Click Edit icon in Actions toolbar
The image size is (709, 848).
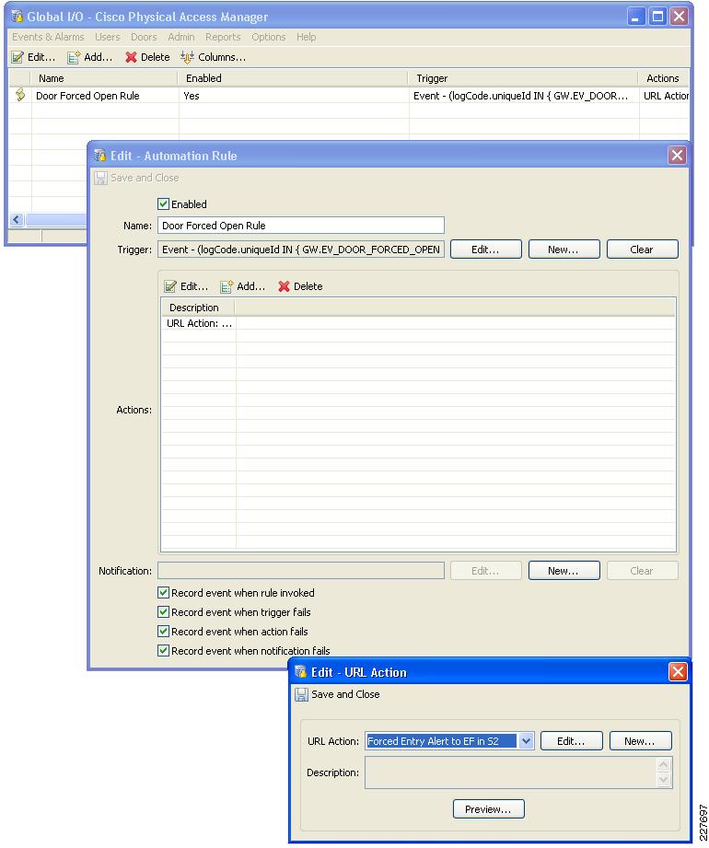pos(170,286)
